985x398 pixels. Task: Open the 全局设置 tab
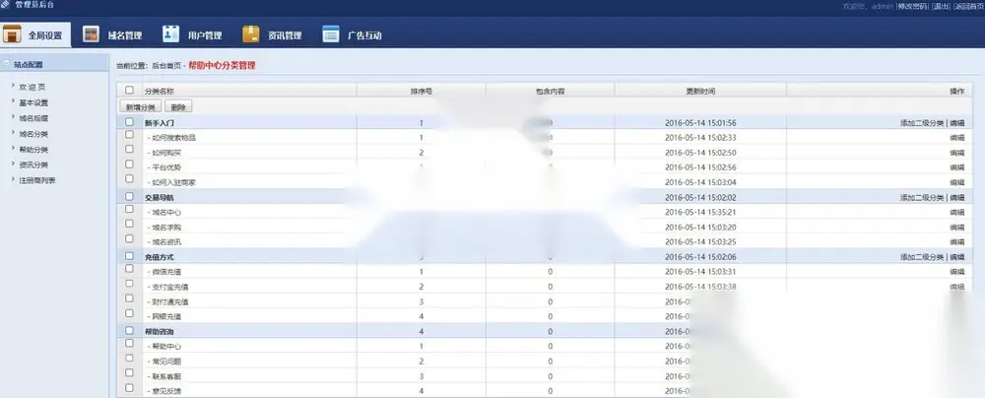[x=35, y=35]
